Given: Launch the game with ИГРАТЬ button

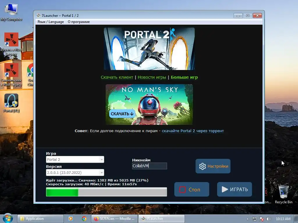Looking at the screenshot, I should (235, 189).
